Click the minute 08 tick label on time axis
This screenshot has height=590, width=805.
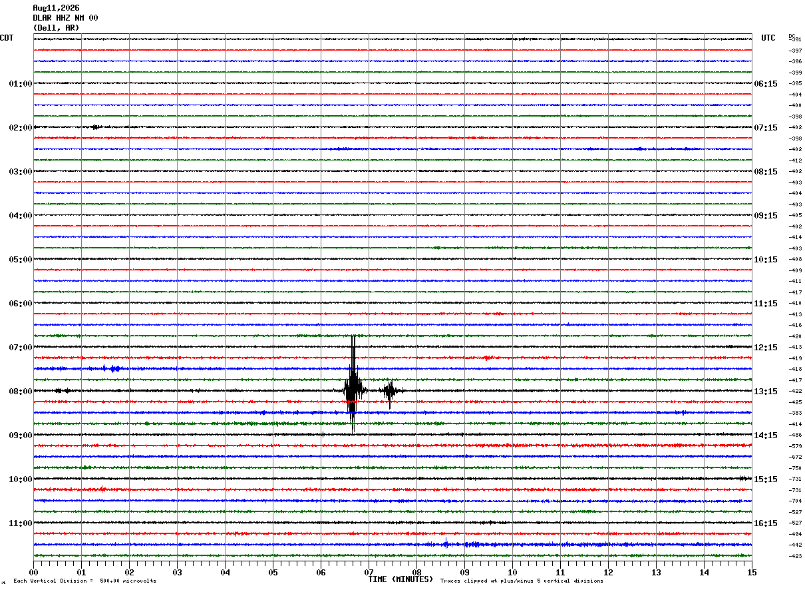(x=417, y=572)
